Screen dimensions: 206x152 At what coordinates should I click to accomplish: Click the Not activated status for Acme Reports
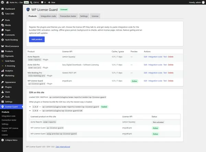158,122
